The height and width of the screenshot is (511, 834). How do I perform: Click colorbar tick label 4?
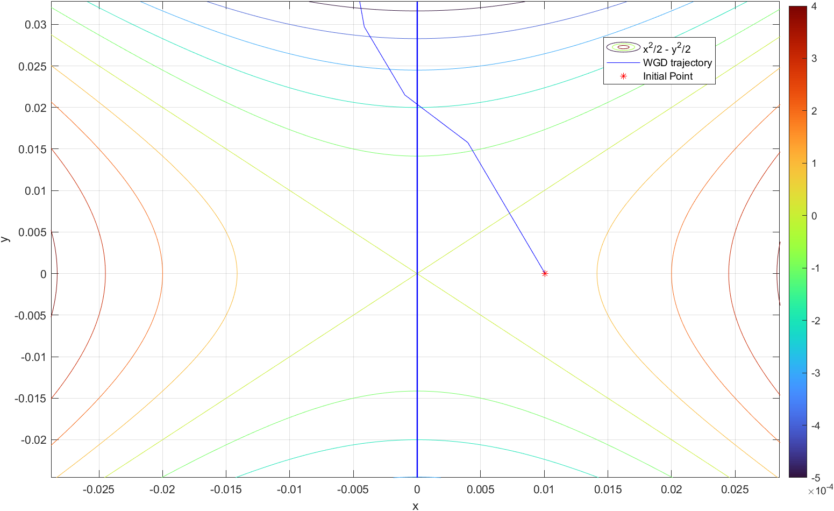(814, 6)
